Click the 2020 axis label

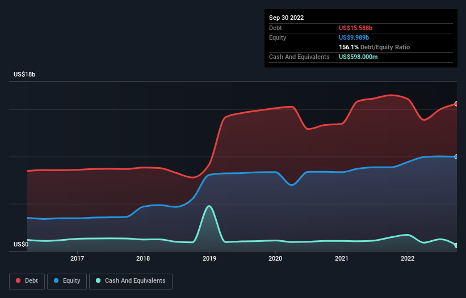(275, 258)
